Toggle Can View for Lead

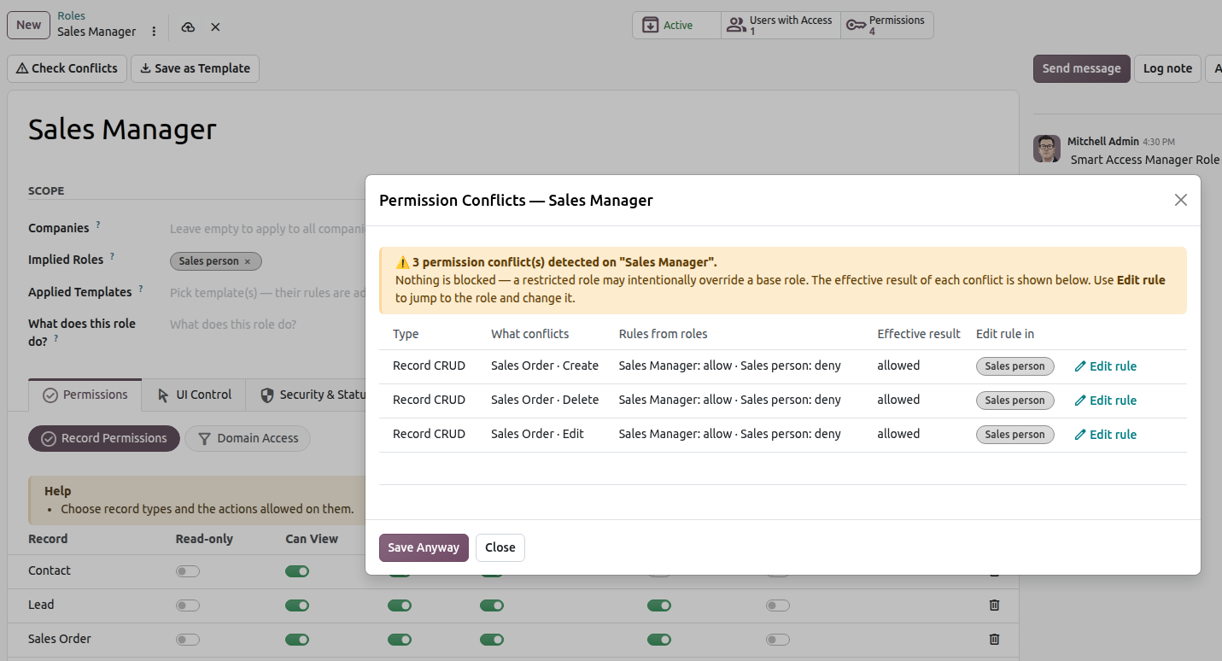coord(297,605)
